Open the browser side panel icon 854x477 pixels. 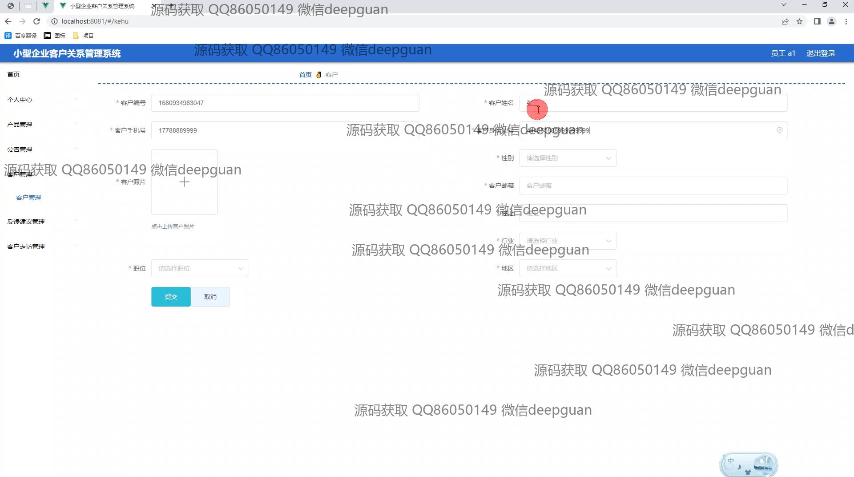[x=817, y=21]
